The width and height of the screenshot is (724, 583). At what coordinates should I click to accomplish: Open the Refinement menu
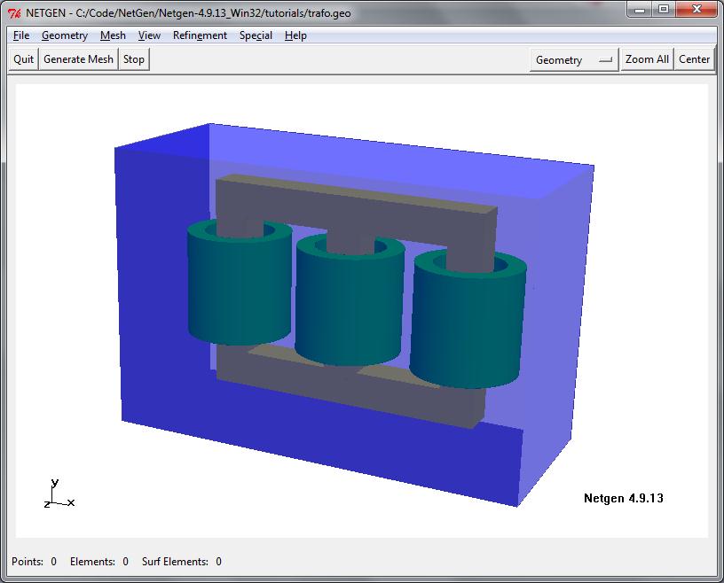tap(200, 35)
